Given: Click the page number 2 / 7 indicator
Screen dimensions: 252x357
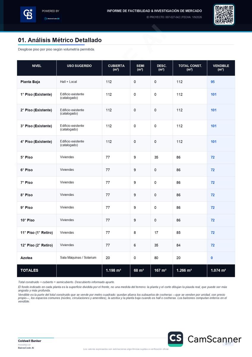Looking at the screenshot, I should pyautogui.click(x=228, y=343).
